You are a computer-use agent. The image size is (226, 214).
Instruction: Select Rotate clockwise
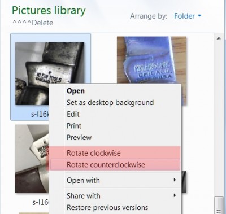click(x=115, y=153)
